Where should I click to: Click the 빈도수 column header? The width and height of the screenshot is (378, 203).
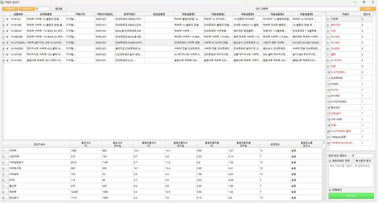pyautogui.click(x=367, y=14)
